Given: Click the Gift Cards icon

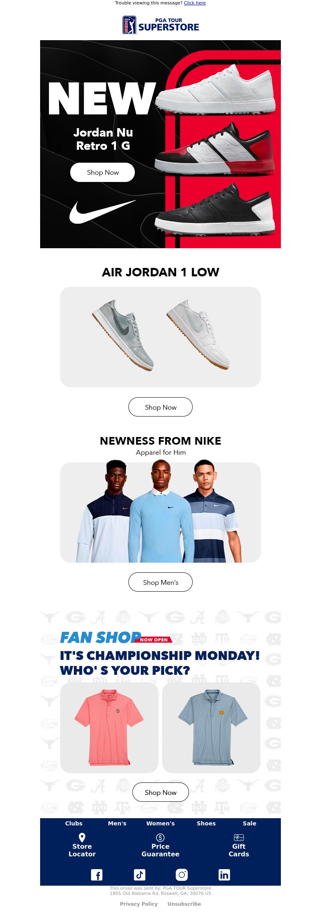Looking at the screenshot, I should point(239,837).
